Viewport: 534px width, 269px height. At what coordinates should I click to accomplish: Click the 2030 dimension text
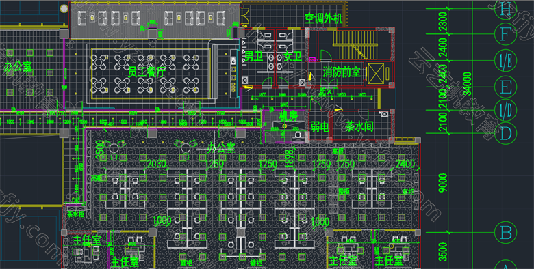[x=157, y=164]
